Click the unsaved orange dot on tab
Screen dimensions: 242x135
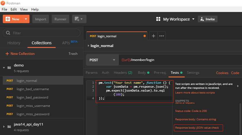point(145,36)
